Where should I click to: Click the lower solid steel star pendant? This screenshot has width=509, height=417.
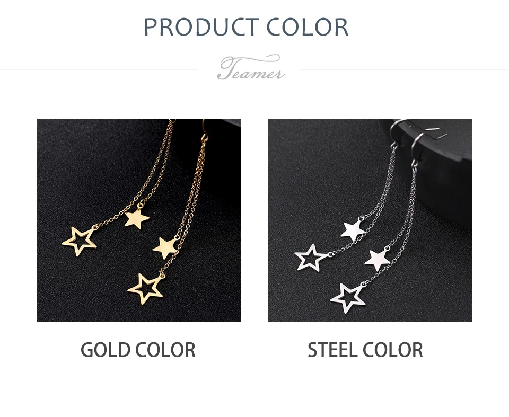pyautogui.click(x=377, y=260)
